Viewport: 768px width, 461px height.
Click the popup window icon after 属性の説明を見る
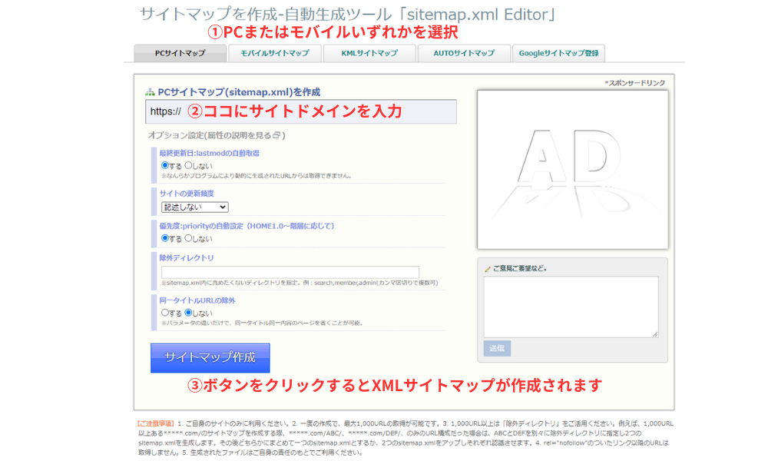(x=274, y=136)
